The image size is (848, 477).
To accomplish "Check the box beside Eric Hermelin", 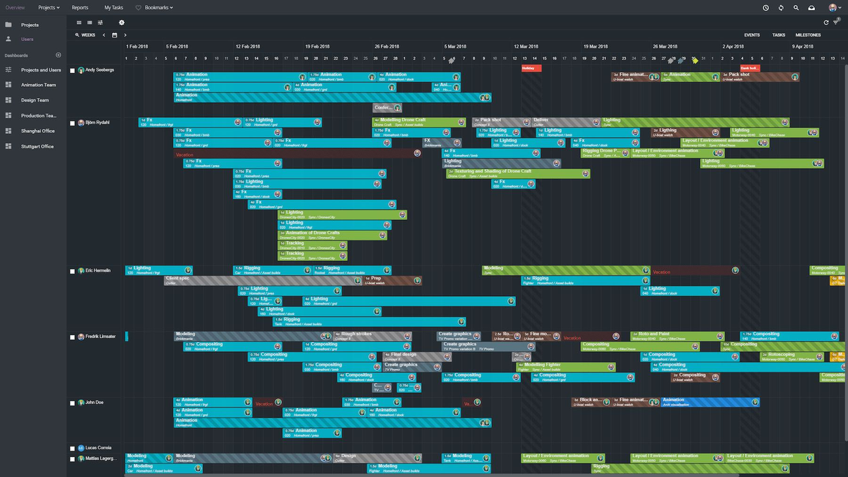I will 73,272.
